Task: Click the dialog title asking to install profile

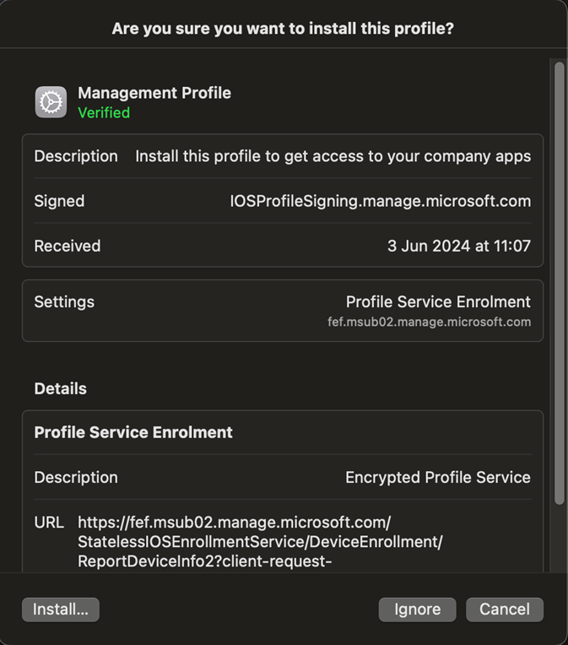Action: 283,29
